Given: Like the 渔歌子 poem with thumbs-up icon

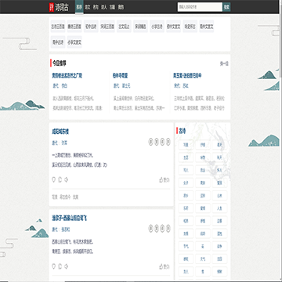Looking at the screenshot, I should click(x=161, y=266).
